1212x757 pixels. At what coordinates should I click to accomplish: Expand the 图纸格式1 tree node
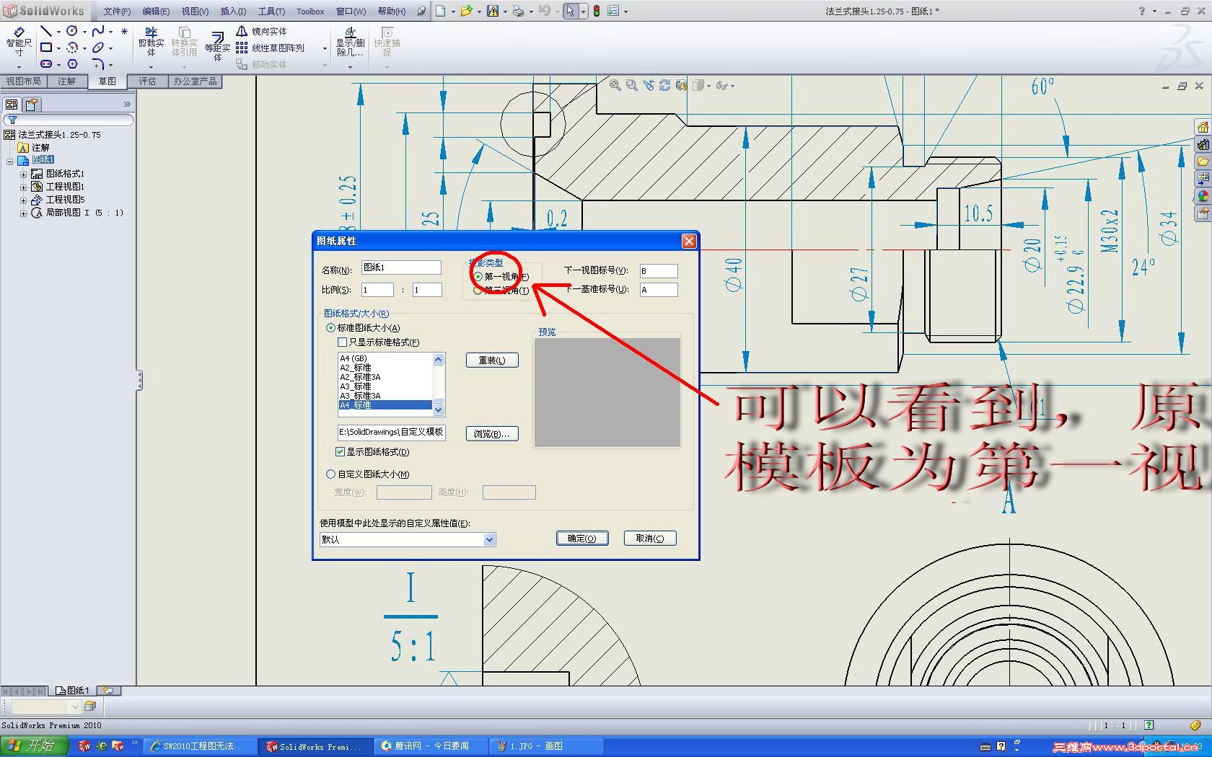pyautogui.click(x=23, y=174)
